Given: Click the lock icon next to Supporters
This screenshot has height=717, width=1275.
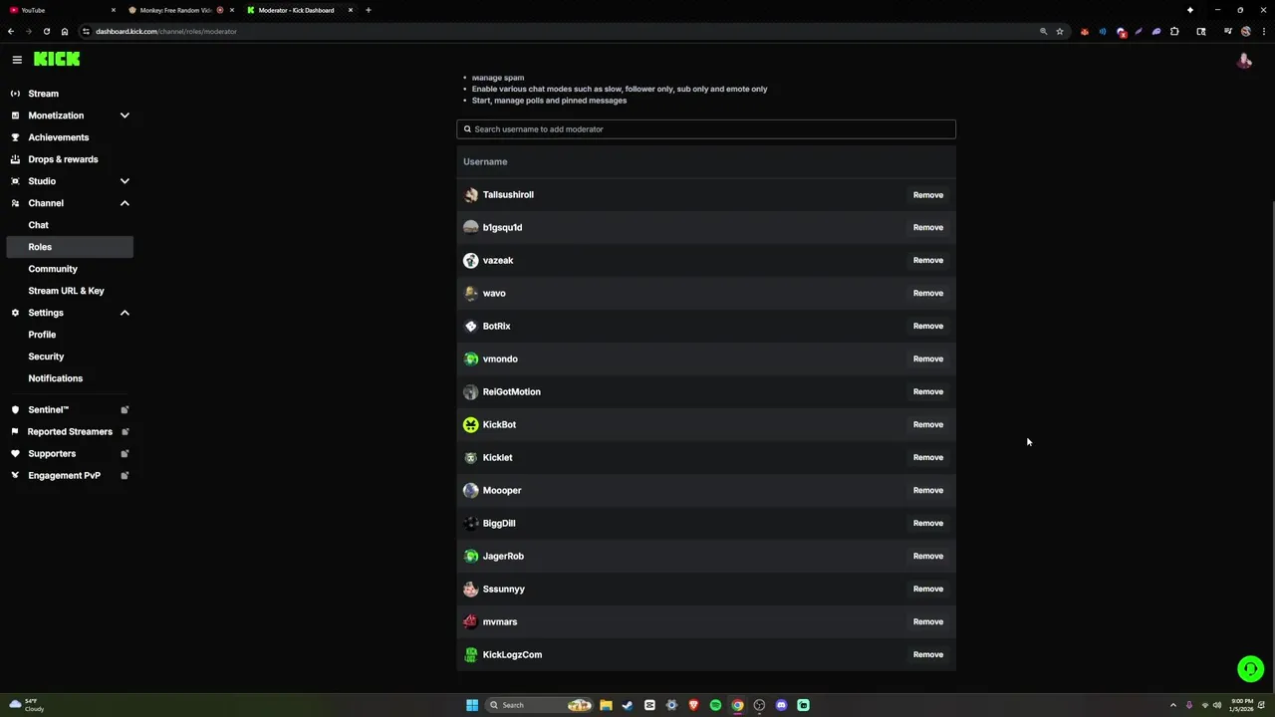Looking at the screenshot, I should pyautogui.click(x=125, y=454).
